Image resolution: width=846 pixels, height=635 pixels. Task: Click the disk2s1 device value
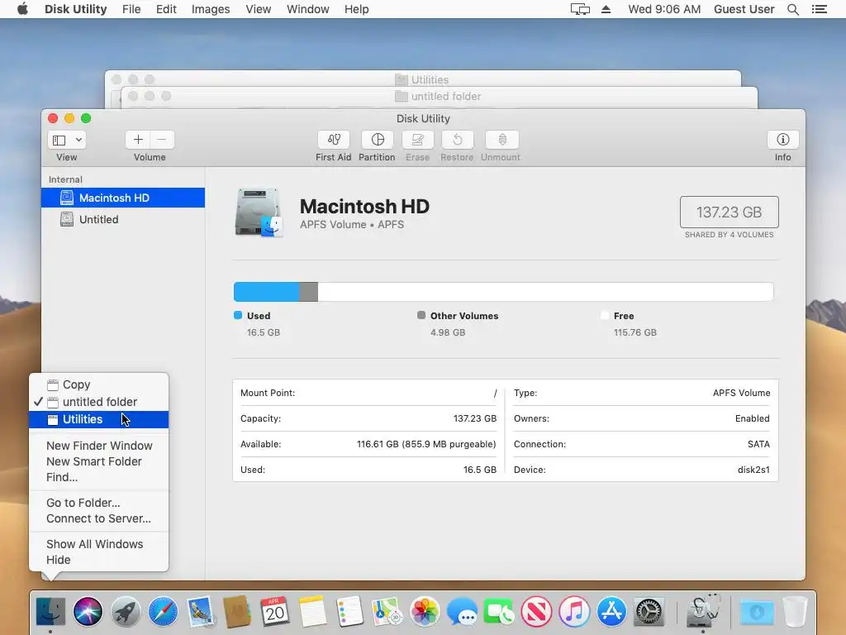(x=753, y=470)
